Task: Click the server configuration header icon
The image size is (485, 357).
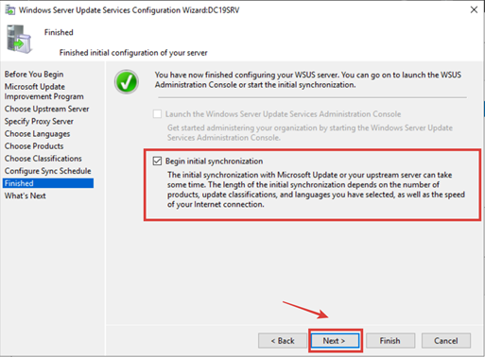Action: coord(19,39)
